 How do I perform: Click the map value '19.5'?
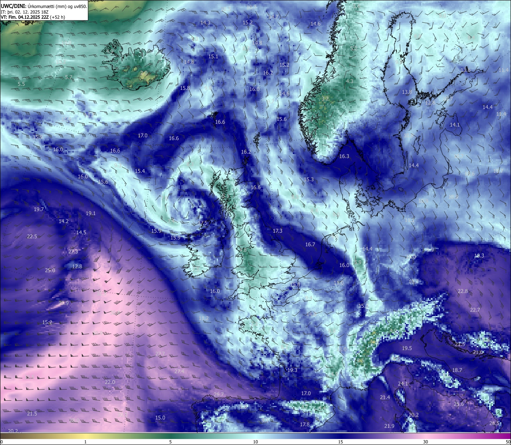click(x=407, y=348)
